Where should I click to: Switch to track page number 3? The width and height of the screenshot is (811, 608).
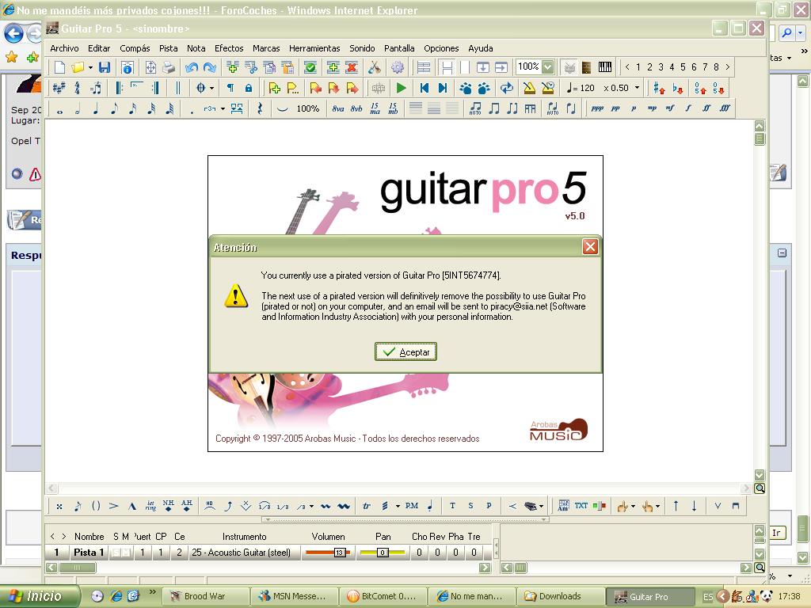tap(661, 66)
